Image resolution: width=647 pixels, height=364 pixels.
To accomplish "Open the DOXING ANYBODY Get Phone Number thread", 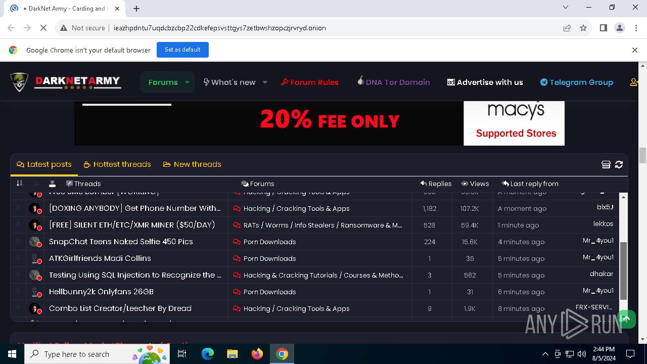I will point(135,208).
